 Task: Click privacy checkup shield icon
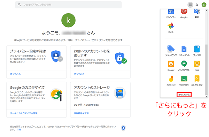pos(57,56)
